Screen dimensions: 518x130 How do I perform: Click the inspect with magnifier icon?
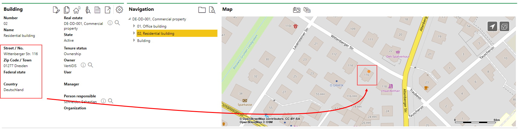88,10
